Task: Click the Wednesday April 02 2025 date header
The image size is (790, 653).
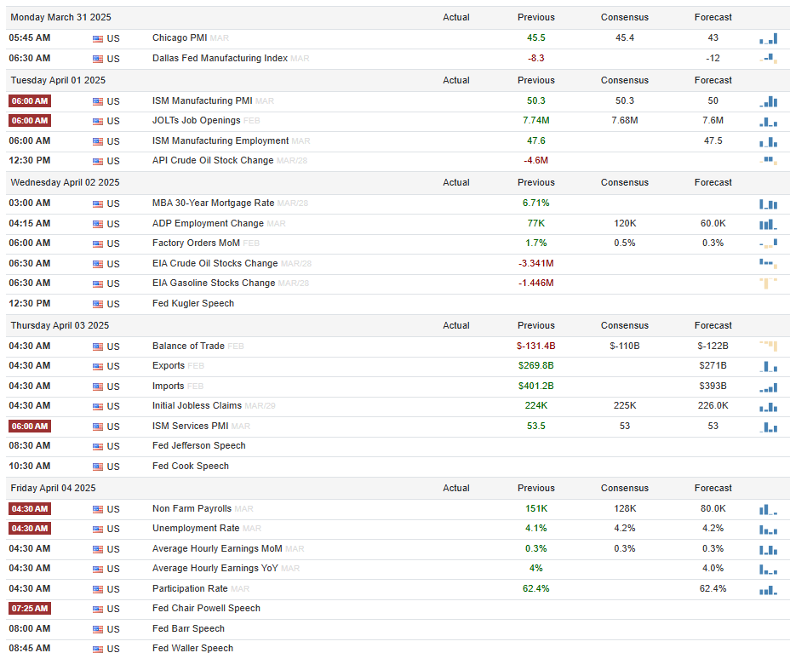Action: (x=65, y=182)
